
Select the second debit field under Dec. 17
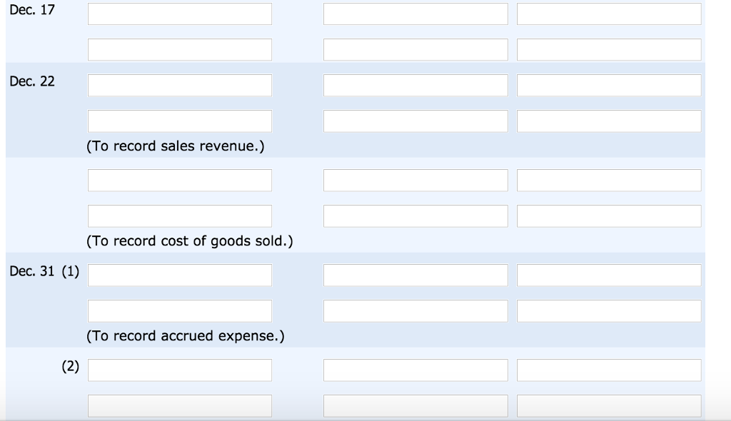[415, 49]
